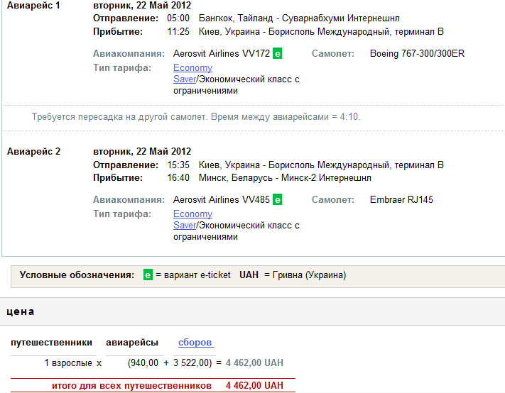The height and width of the screenshot is (393, 505).
Task: Click the UAH legend abbreviation
Action: tap(249, 275)
